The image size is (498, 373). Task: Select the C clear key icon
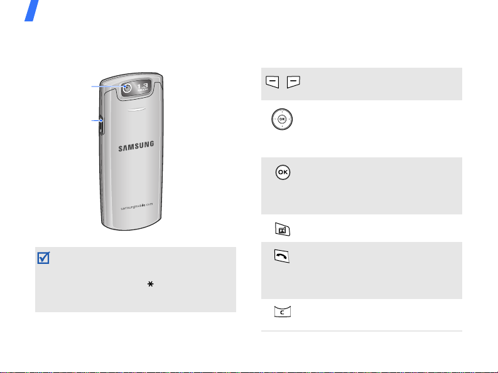point(283,312)
